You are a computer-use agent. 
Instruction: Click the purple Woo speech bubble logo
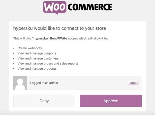(x=55, y=8)
